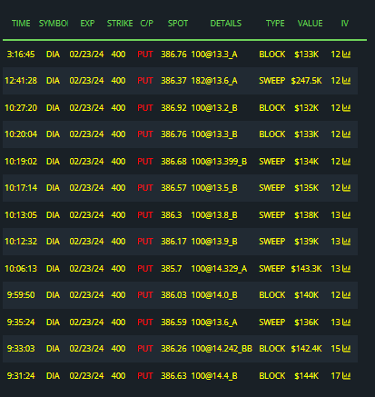This screenshot has width=375, height=397.
Task: Open chart icon in 10:17:14 row
Action: pyautogui.click(x=346, y=188)
